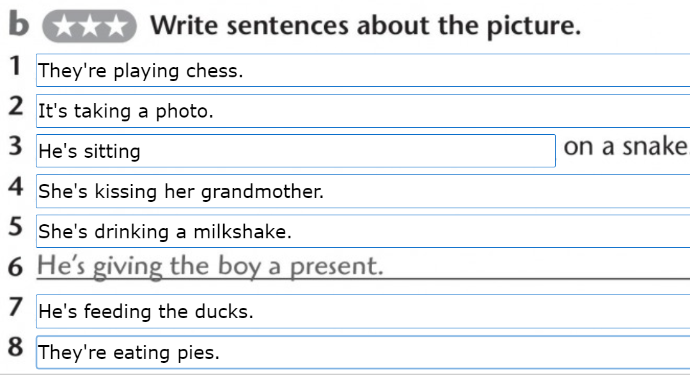
Task: Focus the "She's drinking a milkshake." text box
Action: (x=363, y=231)
